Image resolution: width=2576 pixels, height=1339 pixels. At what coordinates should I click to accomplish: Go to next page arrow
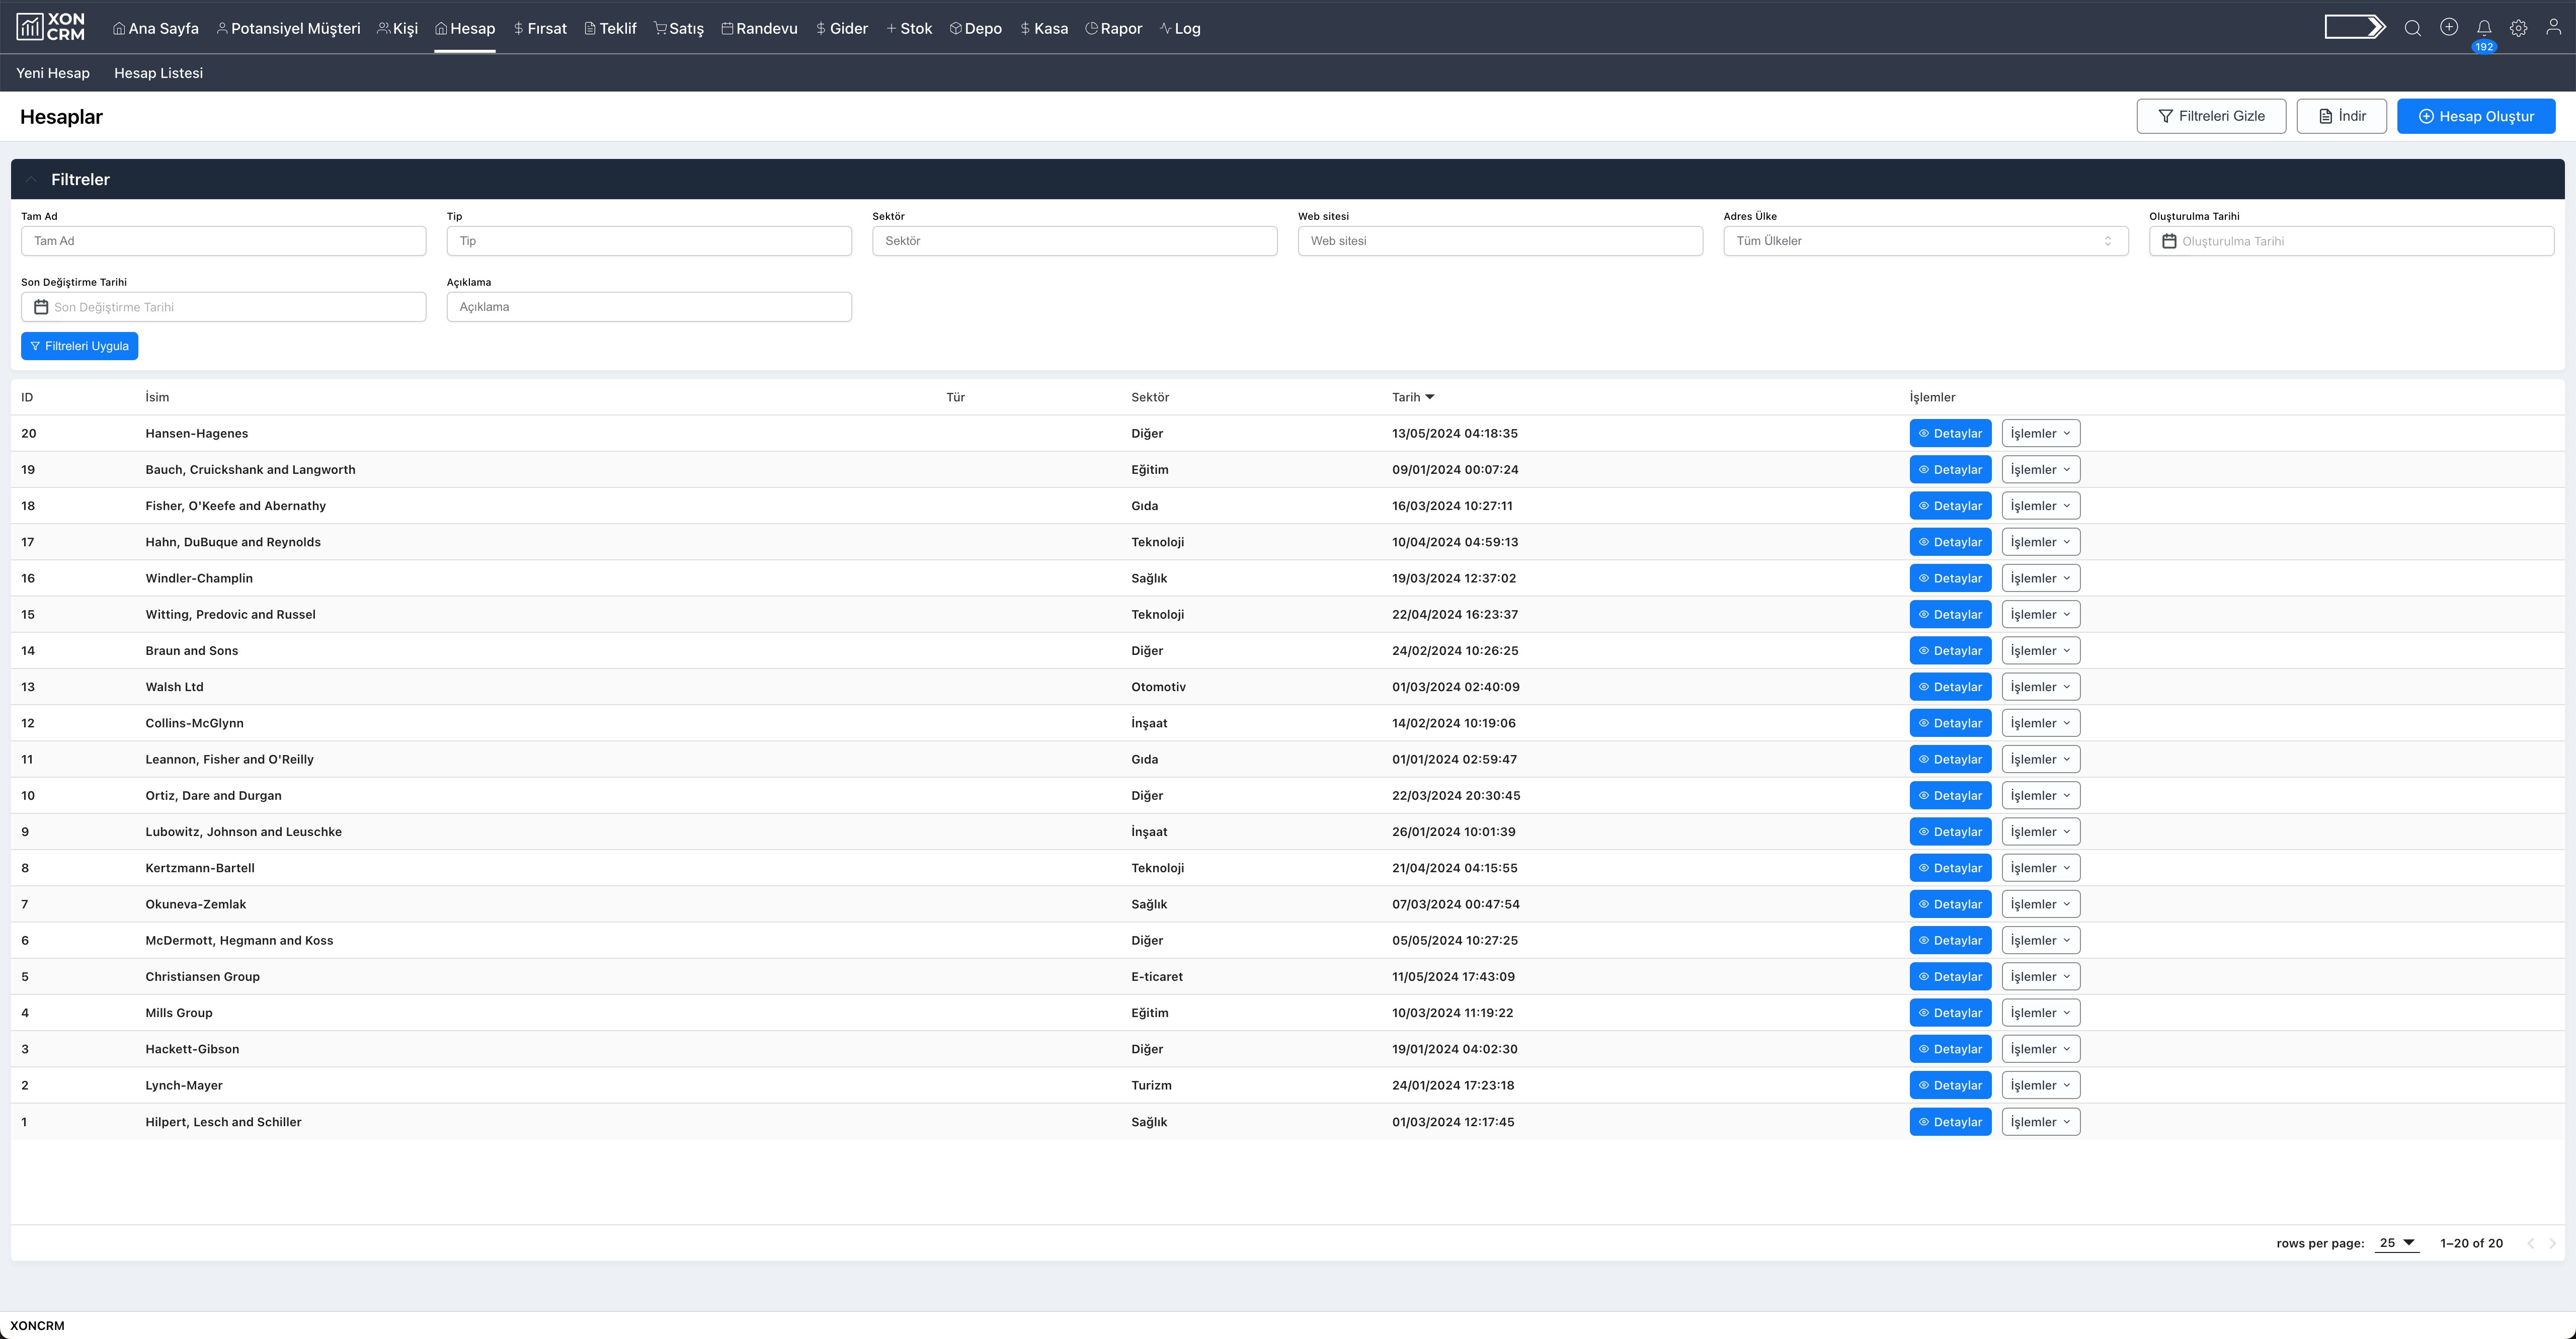tap(2552, 1243)
